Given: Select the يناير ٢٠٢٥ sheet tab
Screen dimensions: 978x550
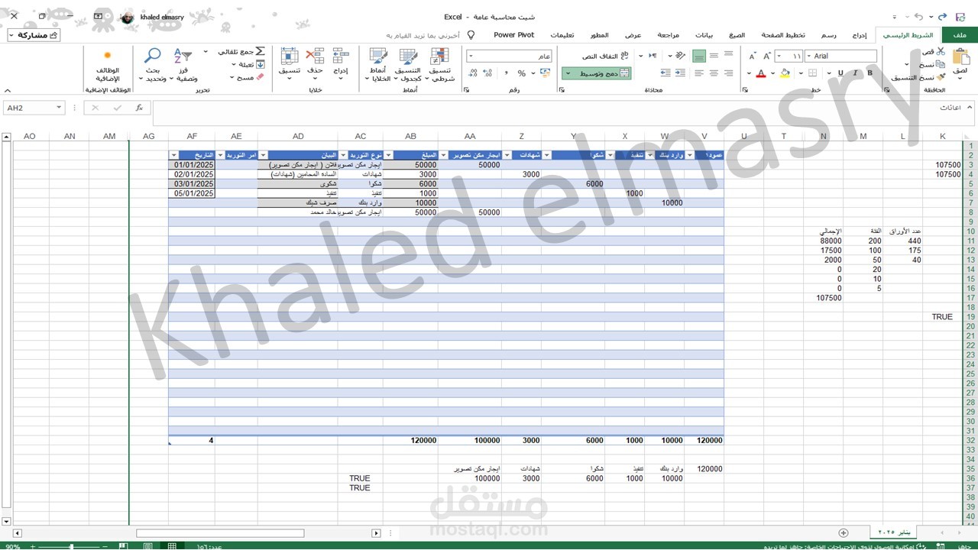Looking at the screenshot, I should pos(894,532).
